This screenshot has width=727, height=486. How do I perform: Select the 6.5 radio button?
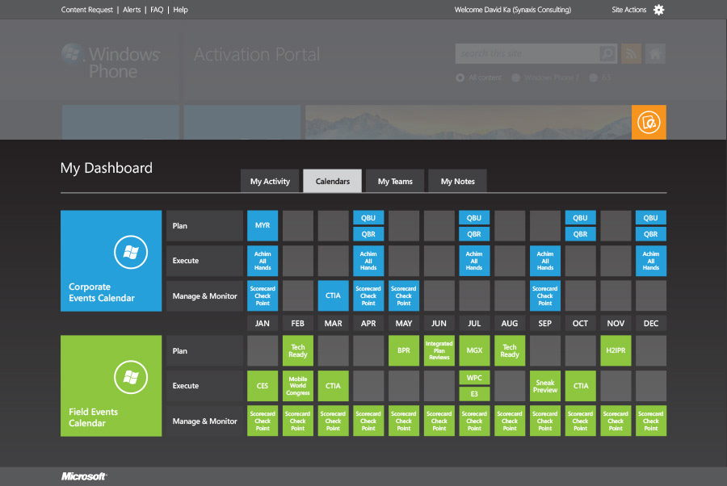click(594, 78)
